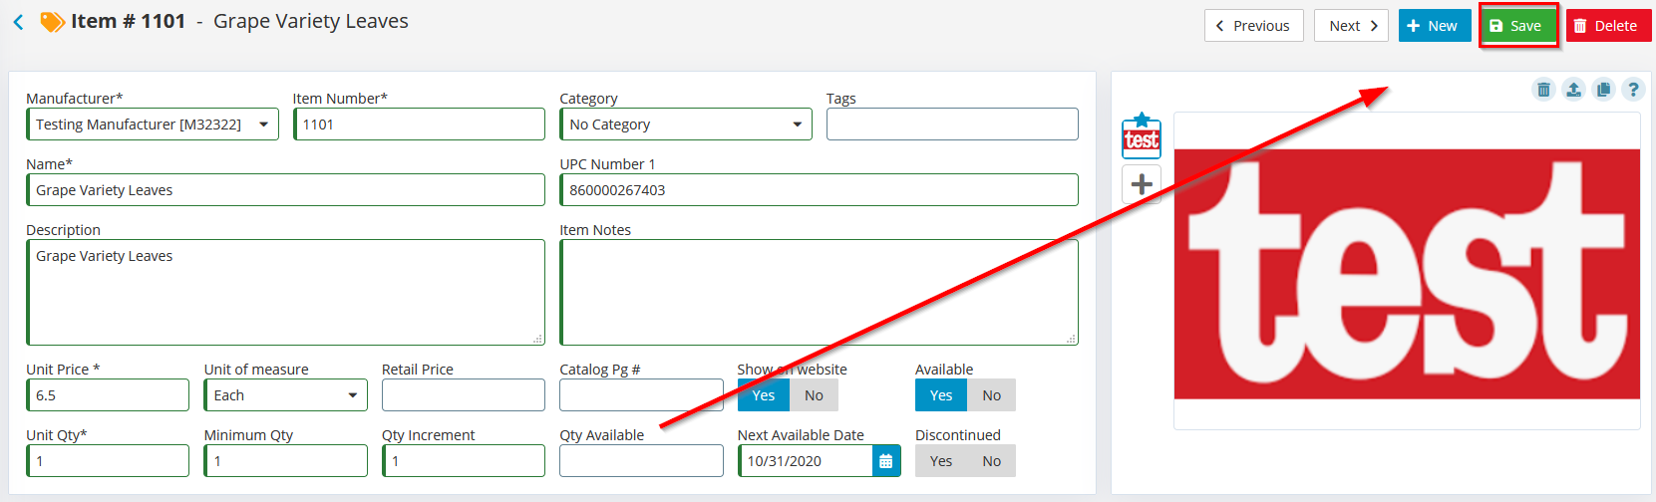1656x502 pixels.
Task: Set Show on website to No
Action: pyautogui.click(x=814, y=395)
